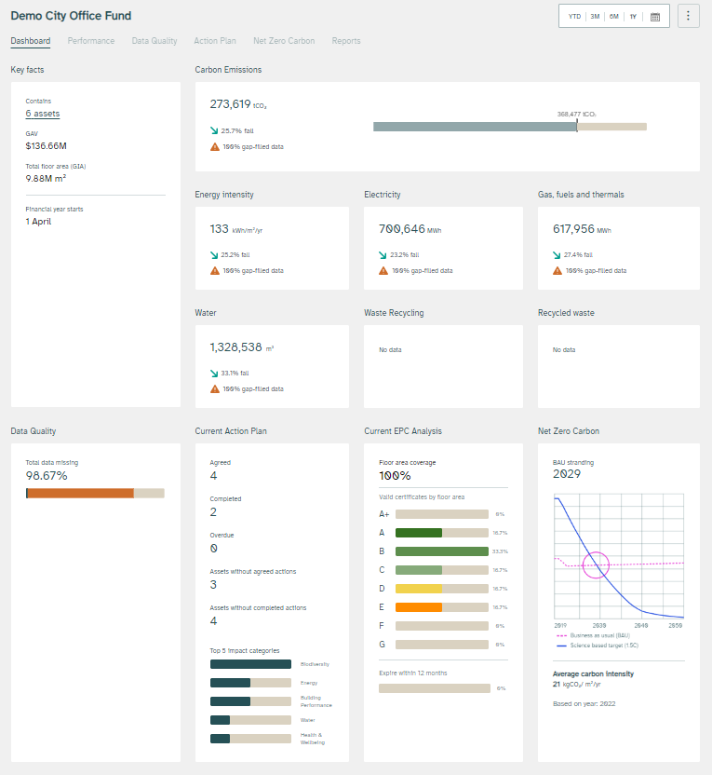Switch to the Performance tab
Viewport: 712px width, 775px height.
[x=91, y=41]
